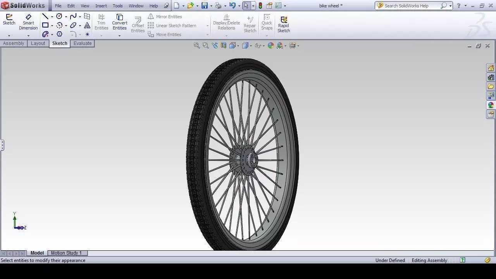
Task: Expand Hide/Show Items dropdown
Action: [x=263, y=46]
